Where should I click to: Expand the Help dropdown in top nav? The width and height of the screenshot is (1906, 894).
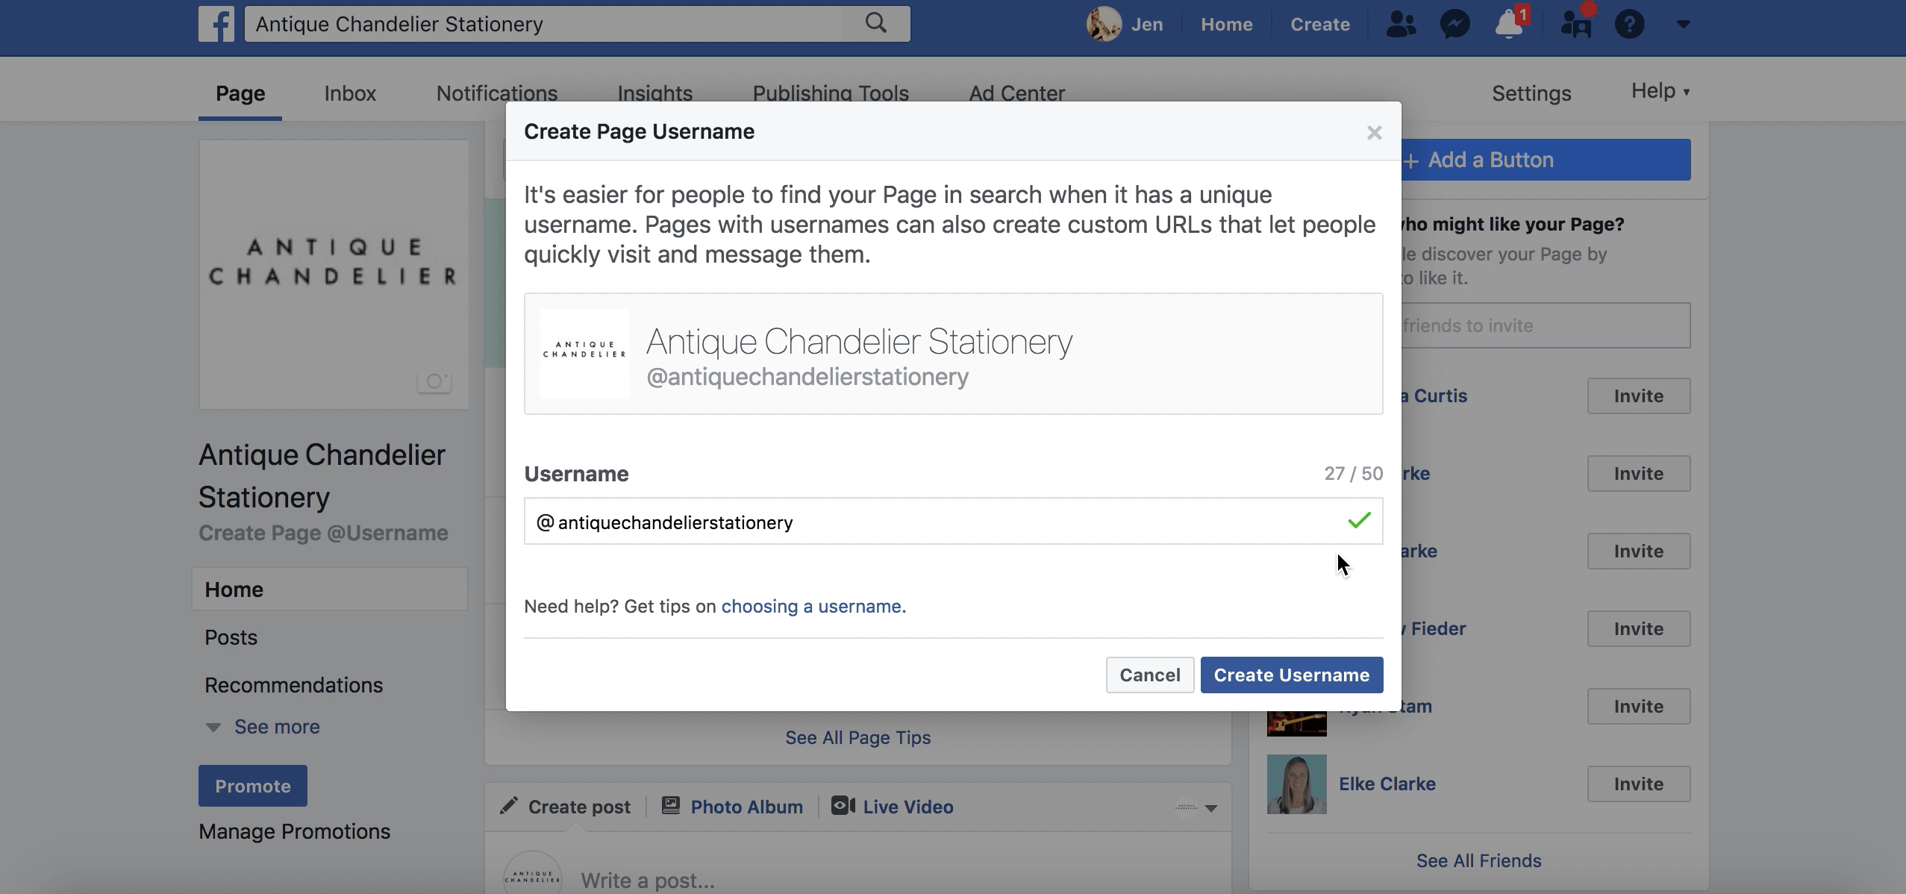(x=1659, y=93)
